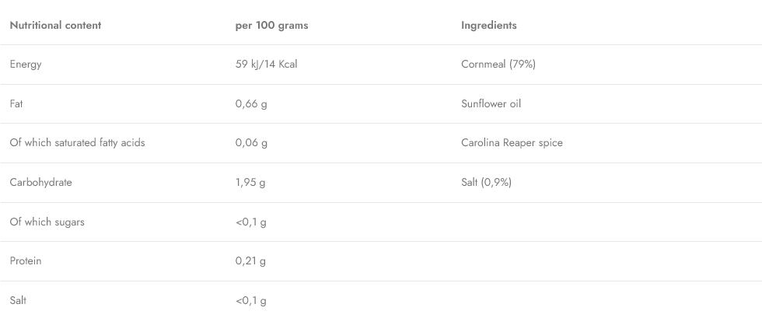Click the sugars '<0,1 g' value

coord(250,222)
